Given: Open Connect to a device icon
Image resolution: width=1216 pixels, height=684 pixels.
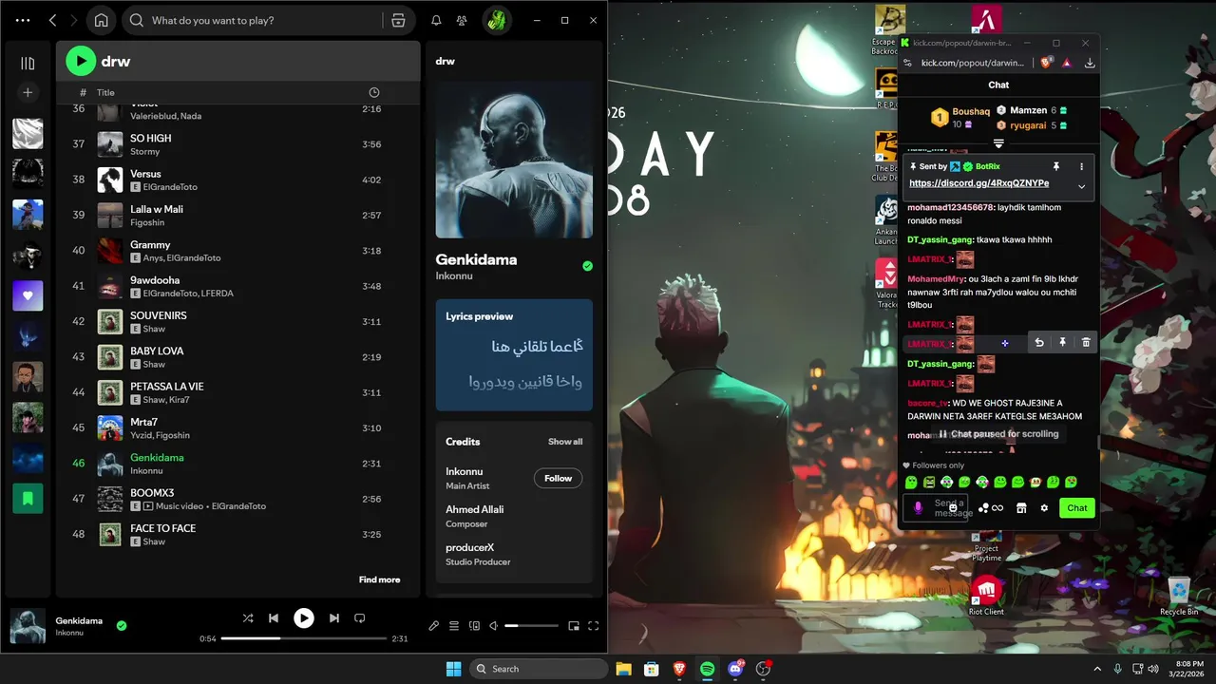Looking at the screenshot, I should coord(474,625).
